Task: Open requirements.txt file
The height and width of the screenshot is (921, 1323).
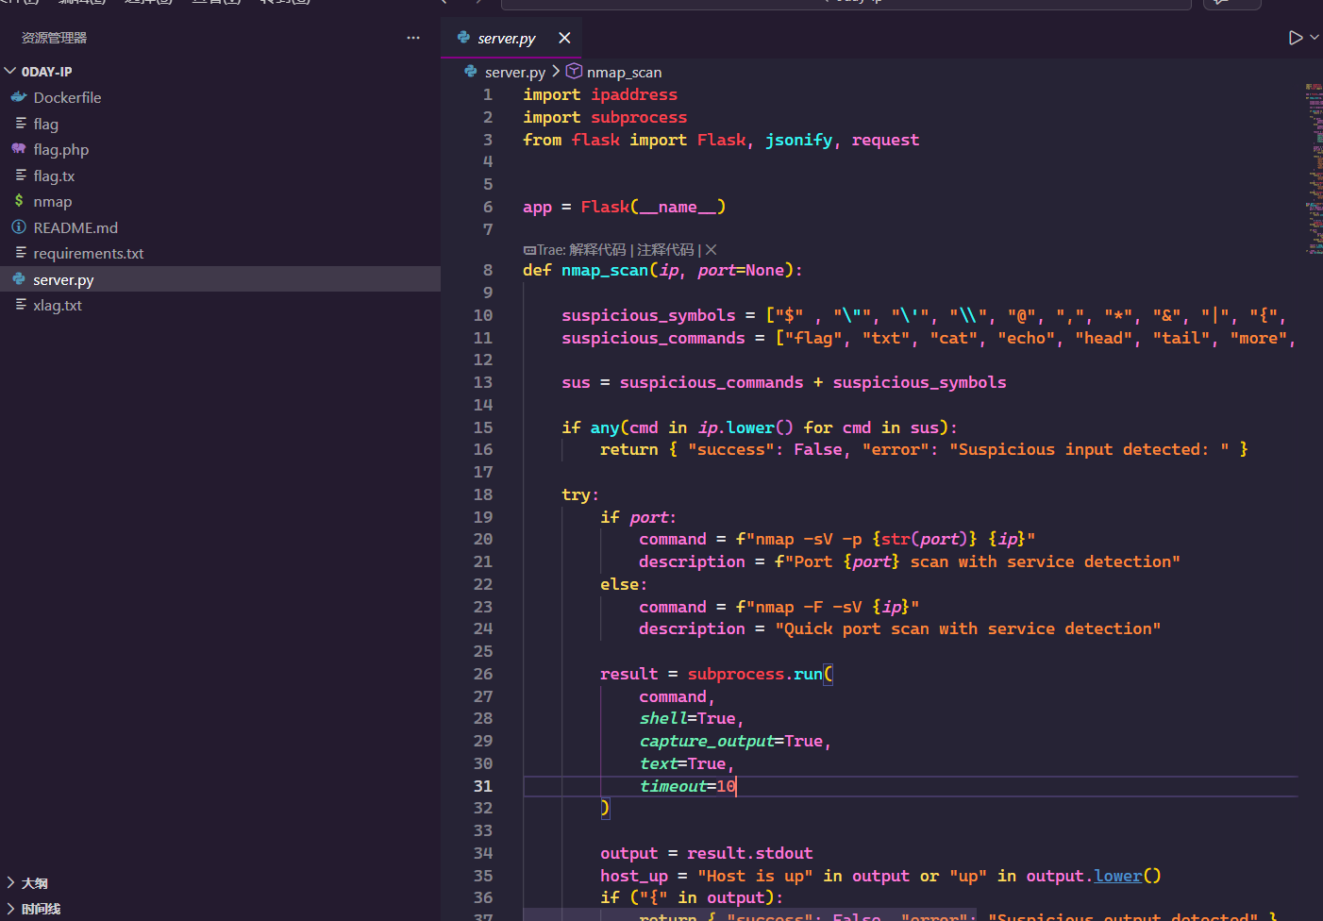Action: point(88,254)
